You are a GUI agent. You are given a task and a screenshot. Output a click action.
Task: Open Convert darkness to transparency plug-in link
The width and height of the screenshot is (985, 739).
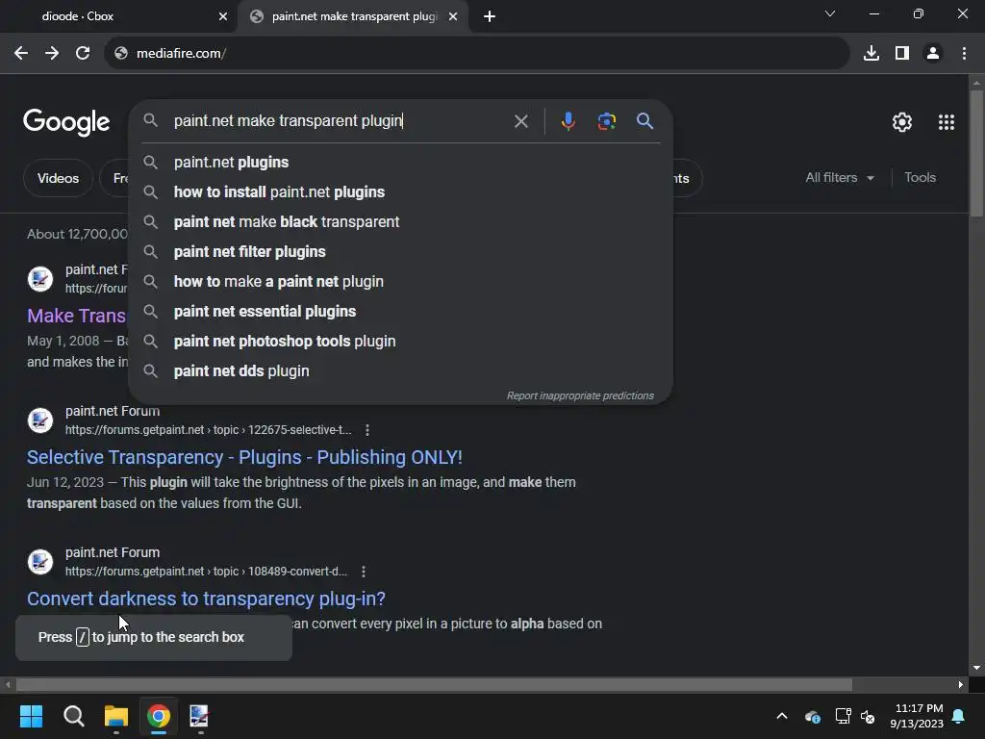[x=206, y=599]
